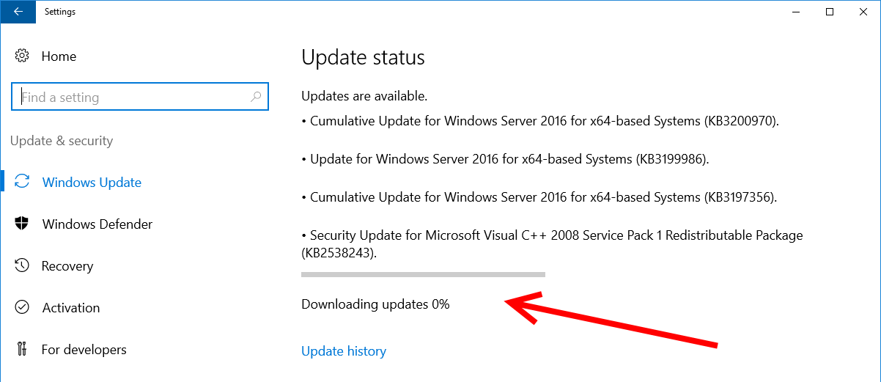Open Windows Defender via shield icon
This screenshot has height=382, width=881.
point(22,224)
